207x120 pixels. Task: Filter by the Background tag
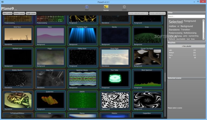tap(187, 26)
